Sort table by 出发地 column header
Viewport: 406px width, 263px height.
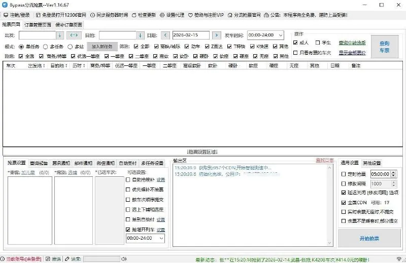(x=36, y=66)
